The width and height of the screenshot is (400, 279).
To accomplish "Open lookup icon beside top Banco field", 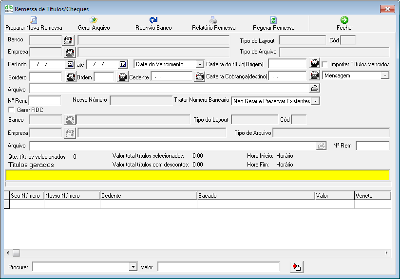I will click(68, 40).
